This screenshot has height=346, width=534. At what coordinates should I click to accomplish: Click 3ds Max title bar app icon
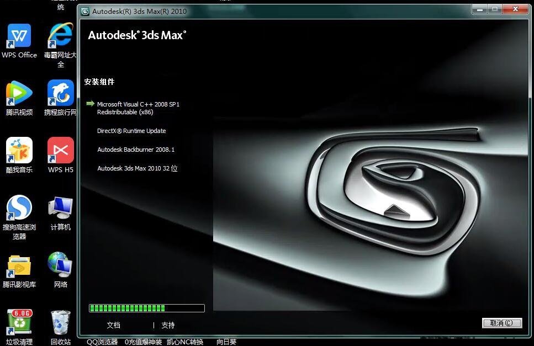click(85, 12)
